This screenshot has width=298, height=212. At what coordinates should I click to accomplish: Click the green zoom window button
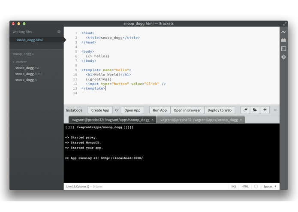tap(24, 24)
